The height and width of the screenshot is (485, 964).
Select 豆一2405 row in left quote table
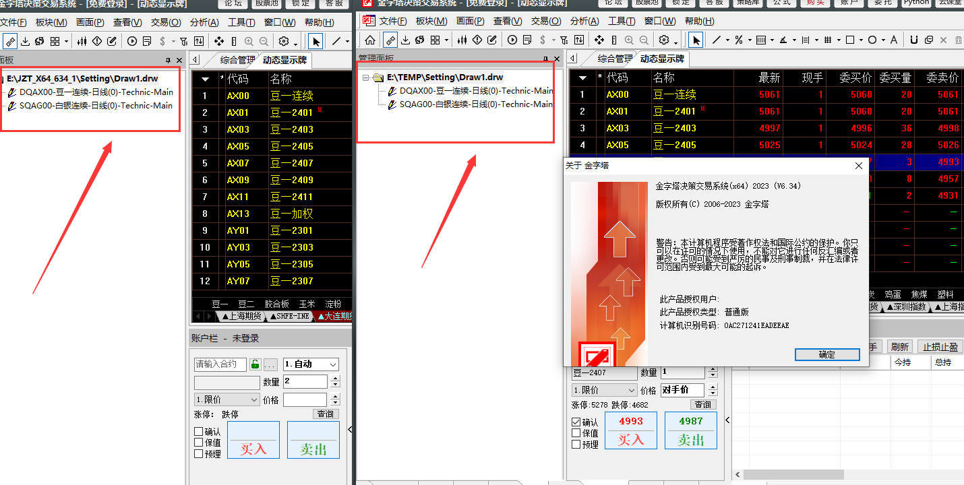click(272, 146)
